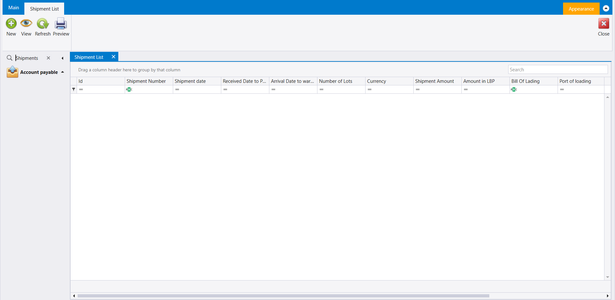Open print Preview with printer icon
Viewport: 615px width, 300px height.
click(61, 24)
